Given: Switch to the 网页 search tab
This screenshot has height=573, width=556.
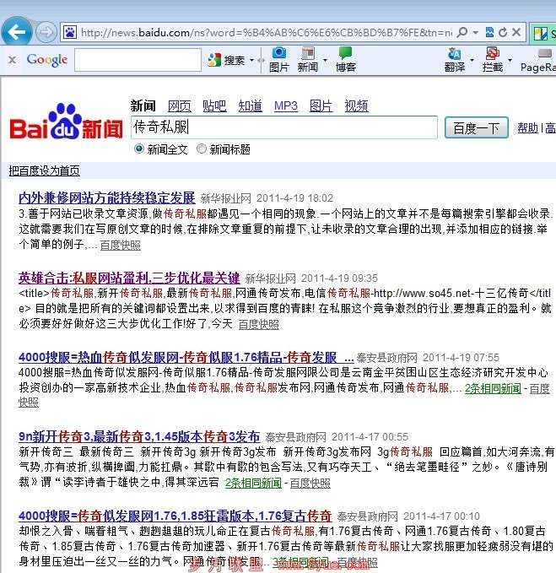Looking at the screenshot, I should (180, 106).
